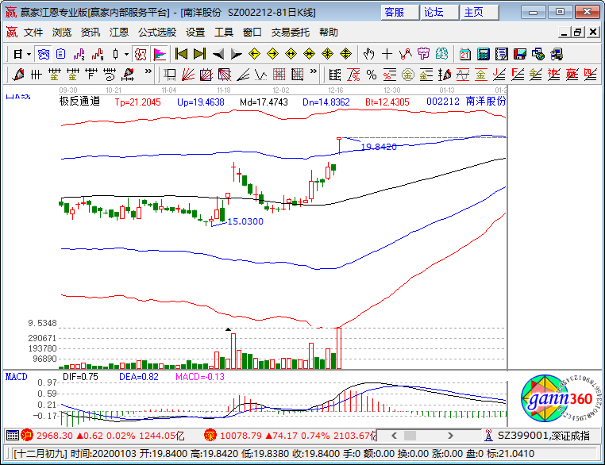Click yellow diamond horizontal-expand icon
The width and height of the screenshot is (605, 465).
(291, 54)
